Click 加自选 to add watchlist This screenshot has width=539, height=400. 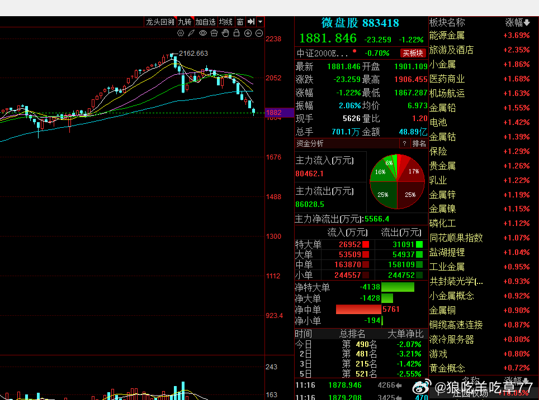pos(205,22)
